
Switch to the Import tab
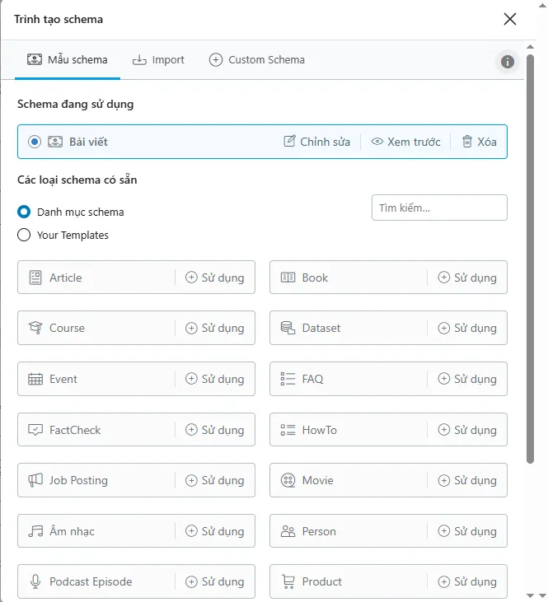tap(158, 60)
